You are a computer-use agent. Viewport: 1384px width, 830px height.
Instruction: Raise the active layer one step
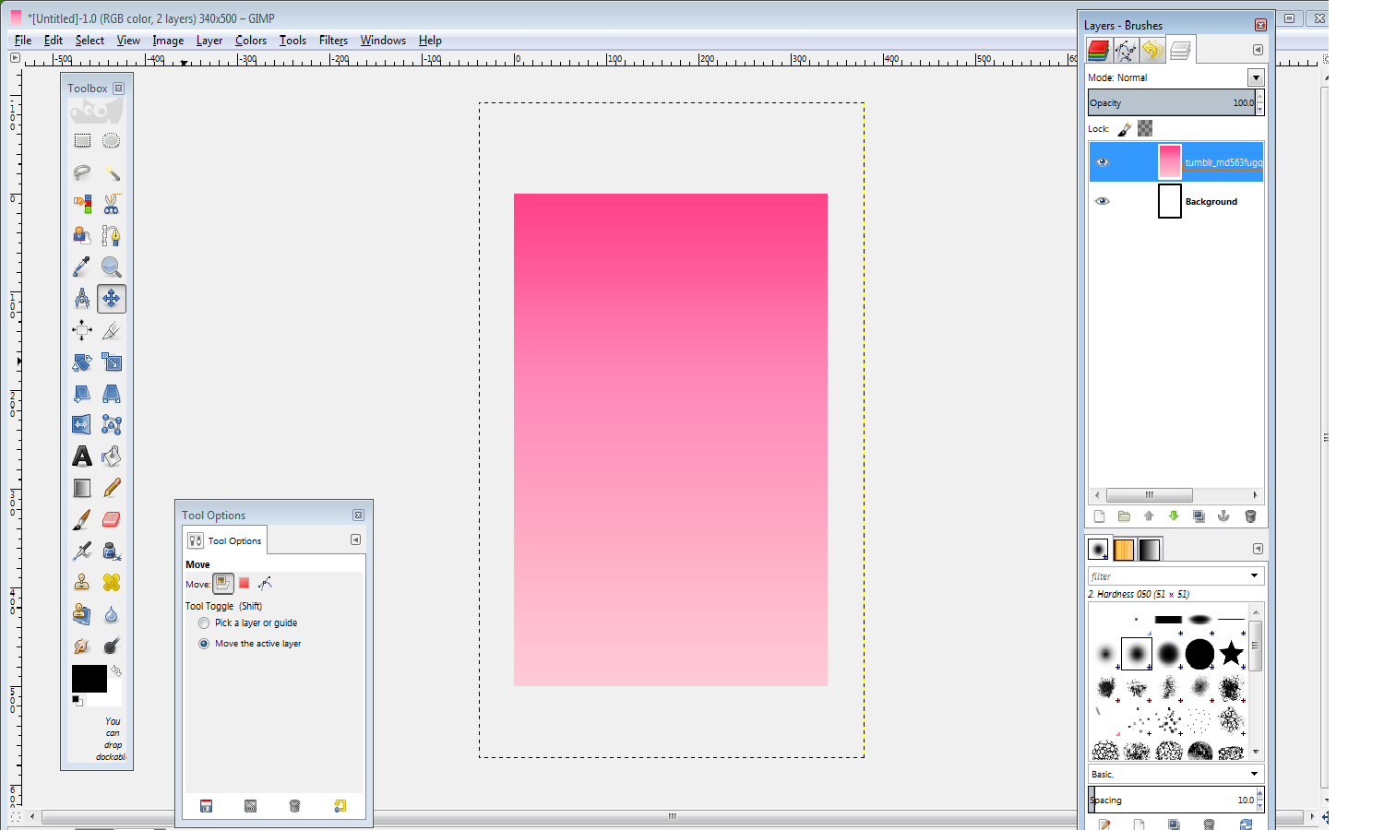(x=1149, y=516)
